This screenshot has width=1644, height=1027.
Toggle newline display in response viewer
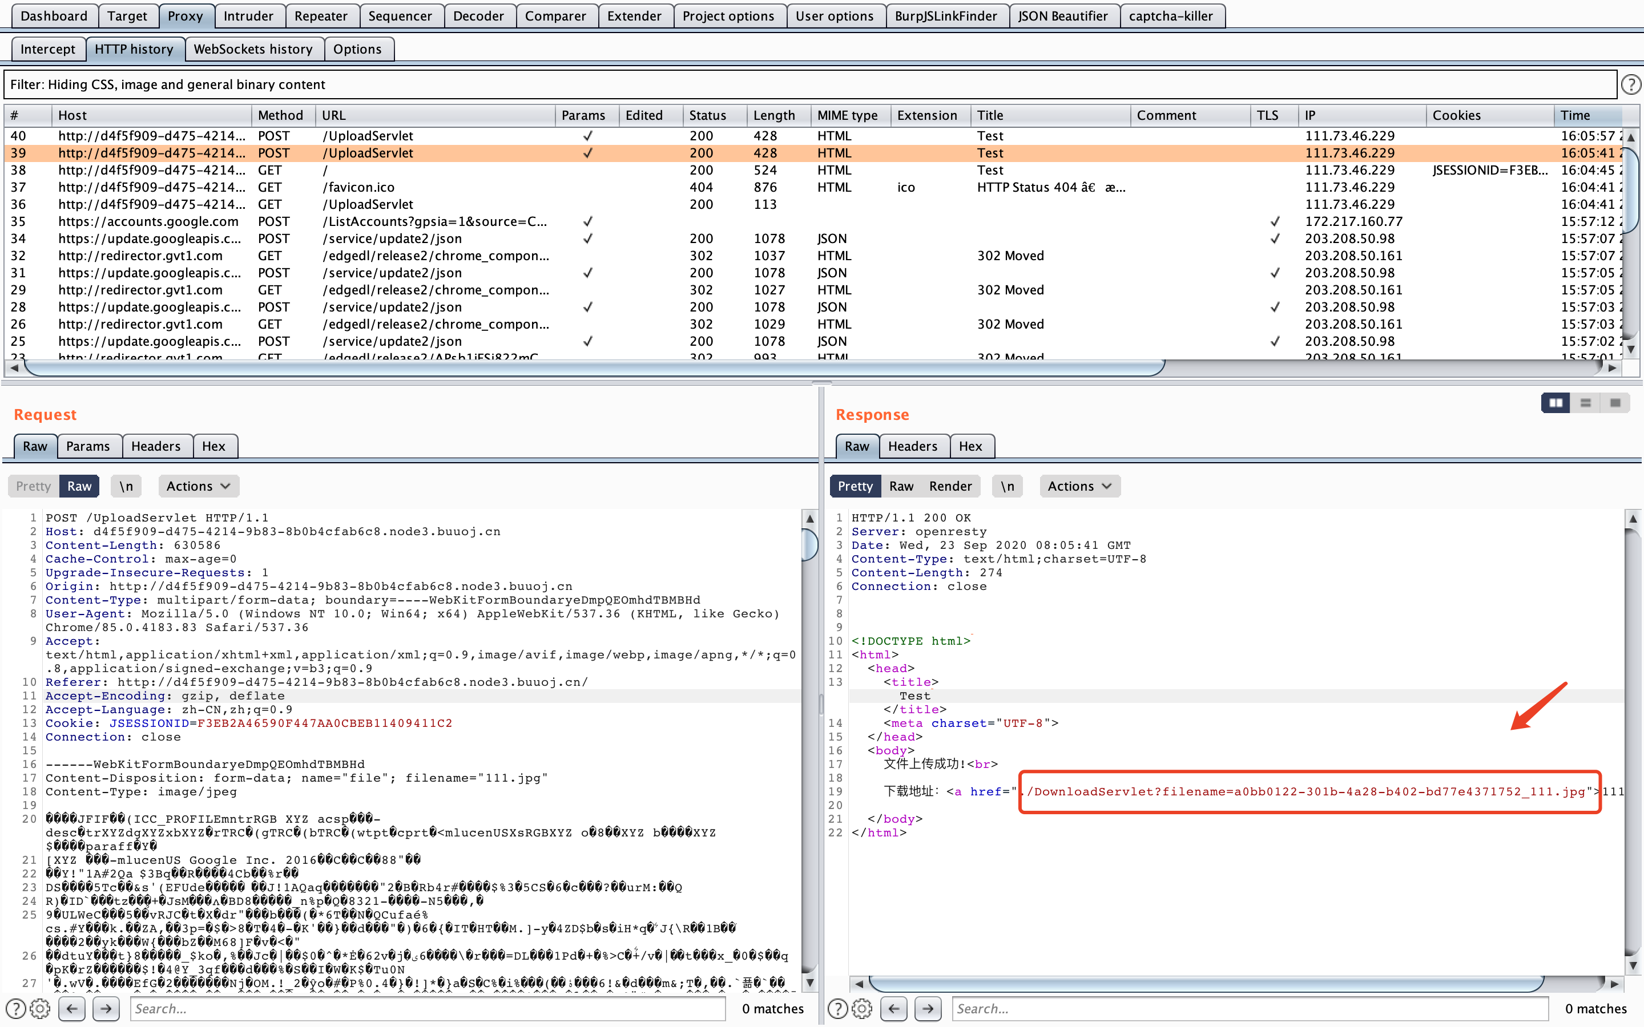pyautogui.click(x=1008, y=486)
